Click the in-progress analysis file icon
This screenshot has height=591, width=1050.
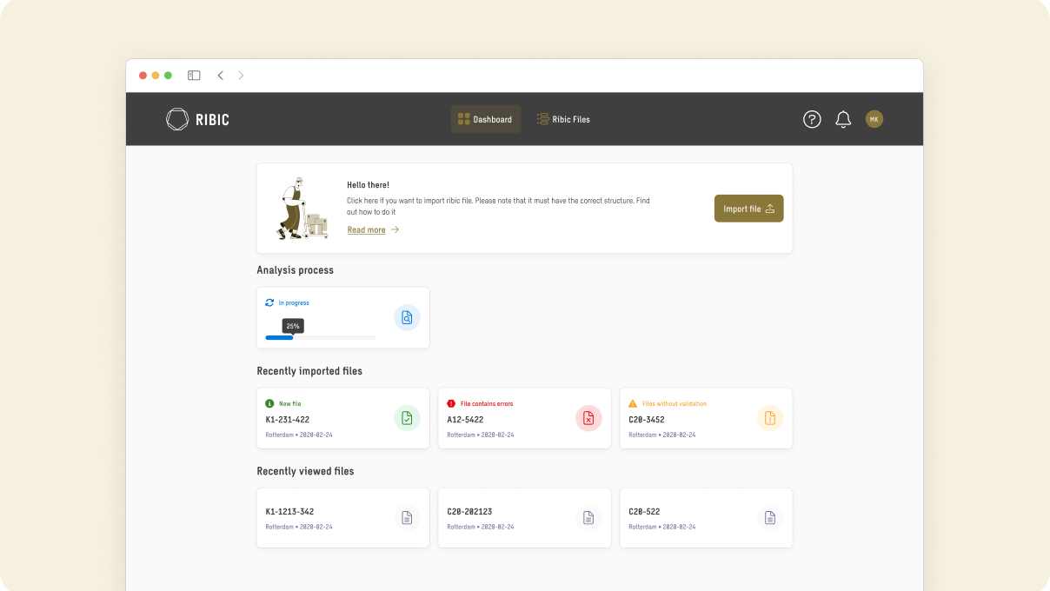407,317
